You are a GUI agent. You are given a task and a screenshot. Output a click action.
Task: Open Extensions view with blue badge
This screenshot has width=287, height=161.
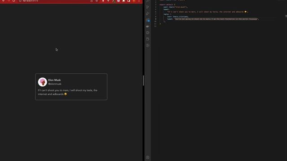point(148,20)
